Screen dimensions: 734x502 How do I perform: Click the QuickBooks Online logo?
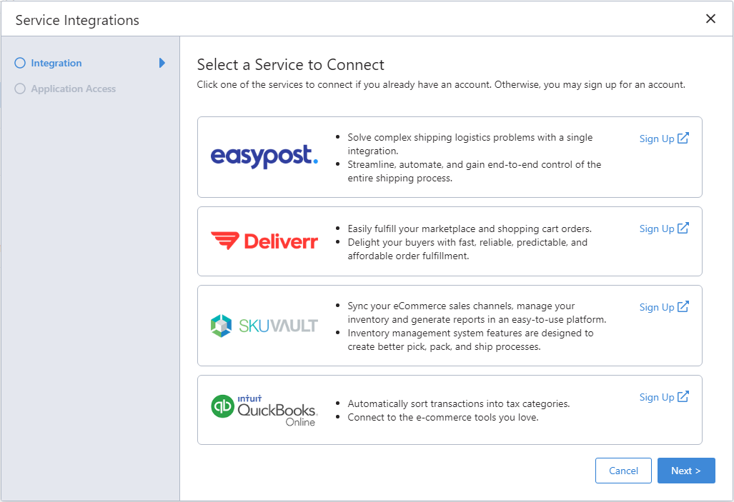tap(264, 409)
